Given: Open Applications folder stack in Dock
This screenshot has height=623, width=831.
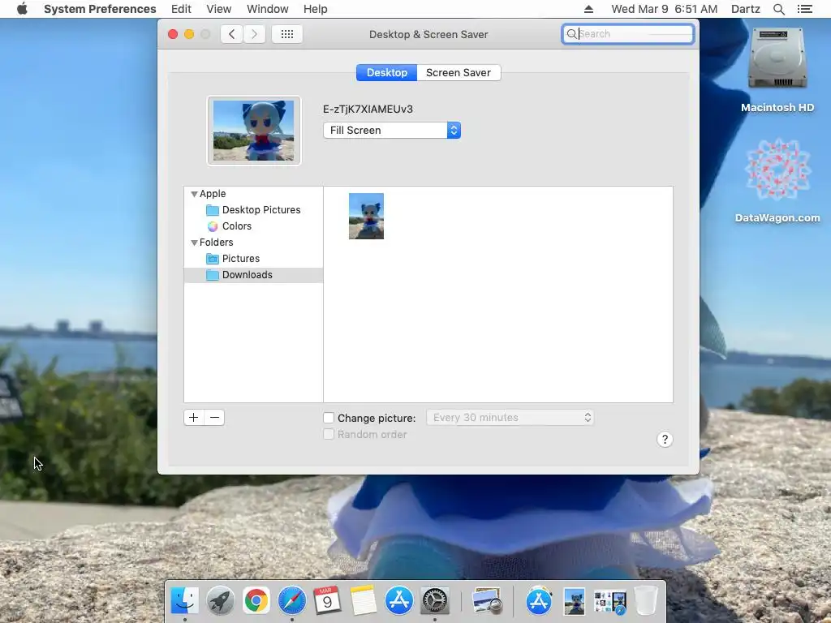Looking at the screenshot, I should pos(539,601).
